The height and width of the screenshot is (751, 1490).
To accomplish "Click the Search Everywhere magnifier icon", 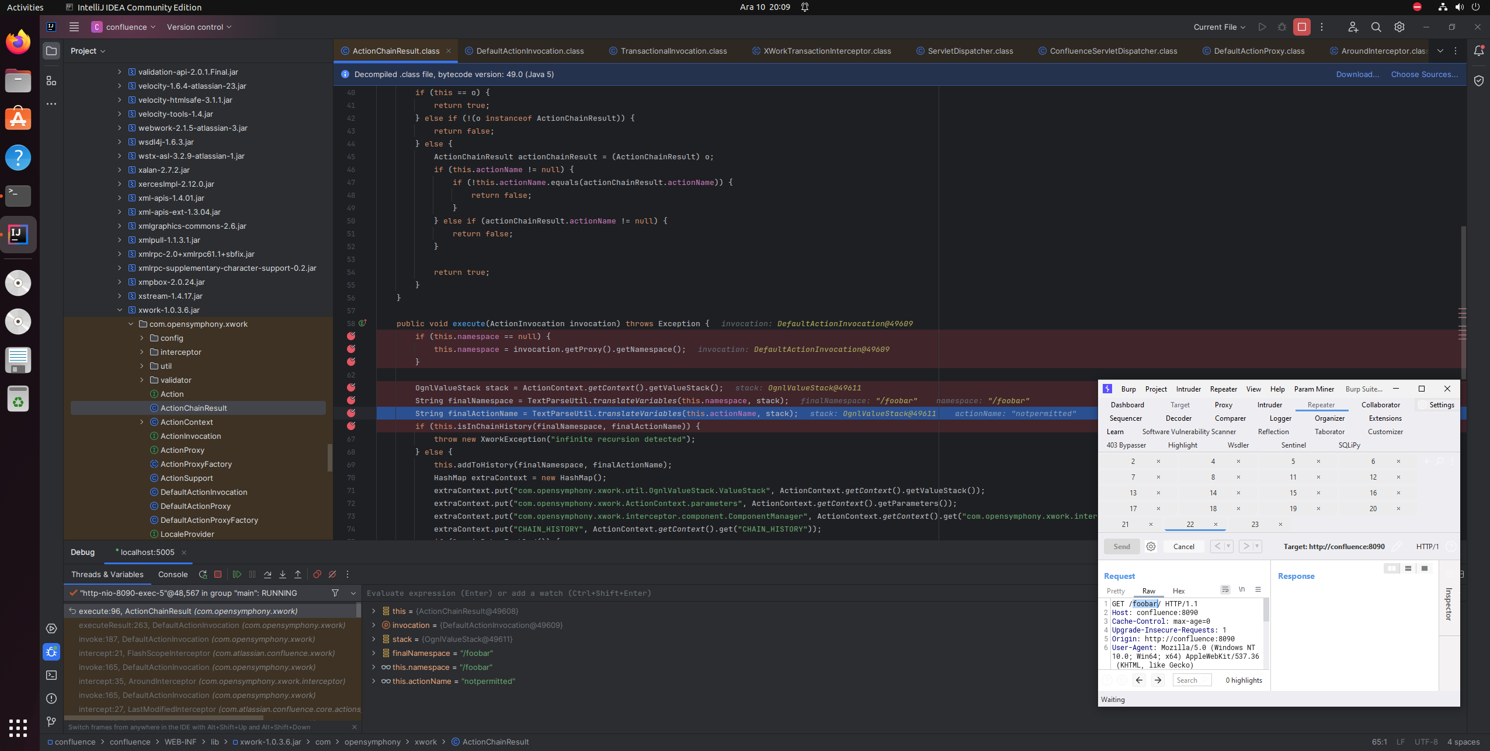I will pos(1376,27).
